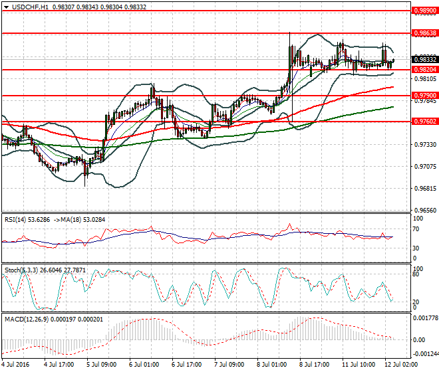Click the 6 Jul 01:00 time axis label
This screenshot has height=372, width=439.
pos(144,365)
